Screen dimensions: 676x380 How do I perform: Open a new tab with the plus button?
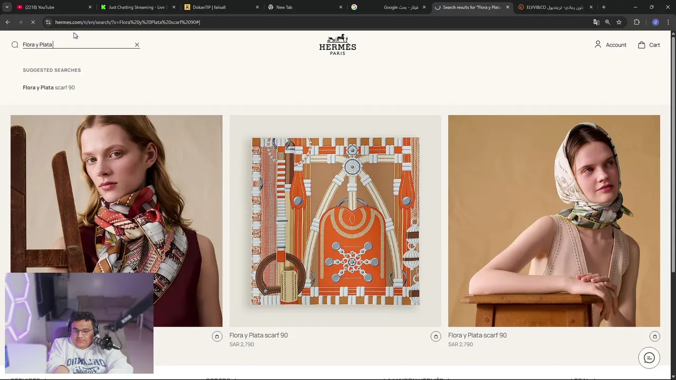tap(604, 7)
